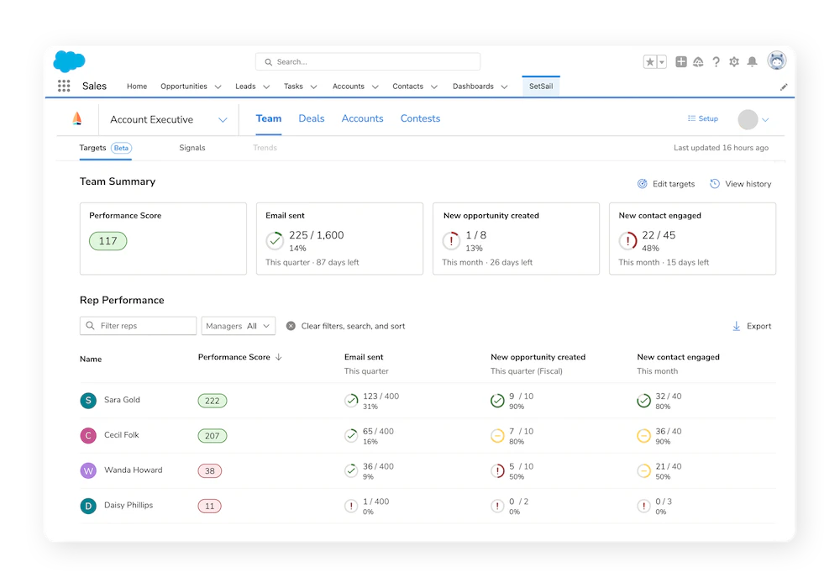Open the Dashboards navigation menu
This screenshot has width=840, height=588.
479,86
